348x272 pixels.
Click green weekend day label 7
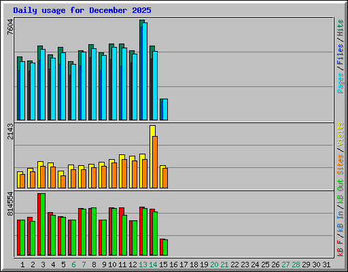84,265
